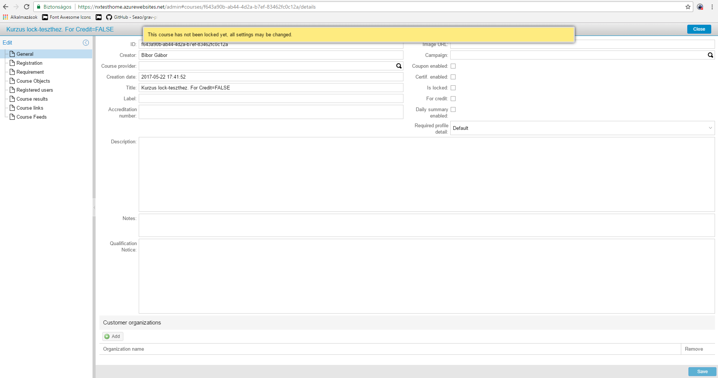Open the Registration section in sidebar
This screenshot has height=378, width=718.
coord(29,63)
